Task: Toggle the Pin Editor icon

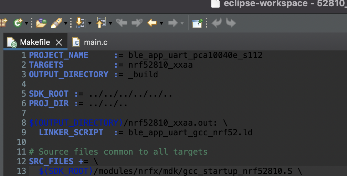Action: [197, 23]
